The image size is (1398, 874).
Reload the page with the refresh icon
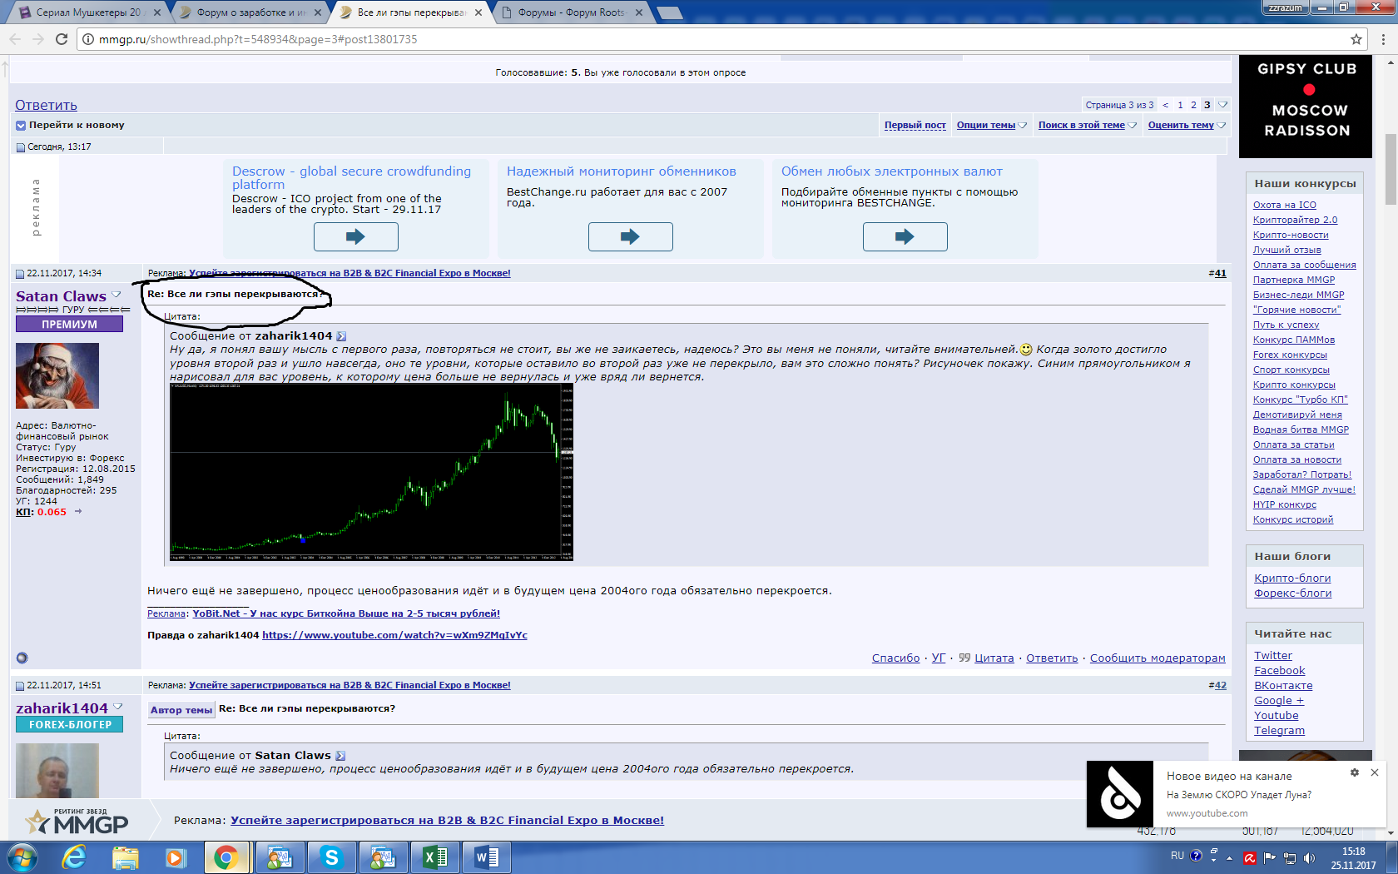coord(62,39)
